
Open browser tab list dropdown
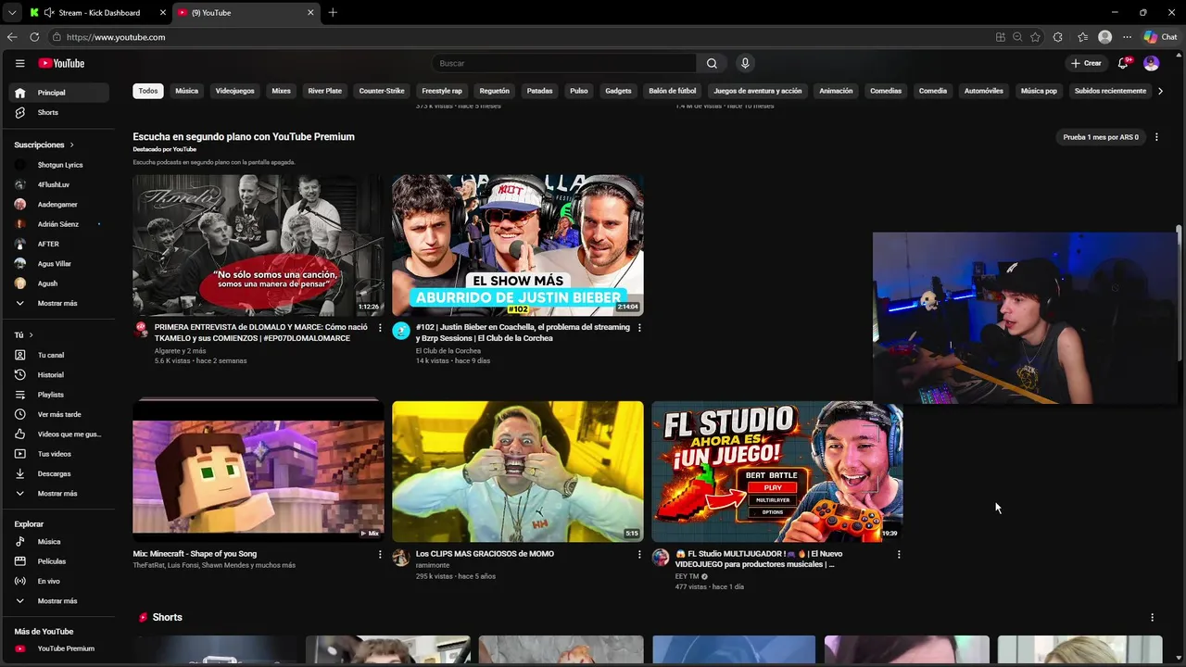point(12,12)
